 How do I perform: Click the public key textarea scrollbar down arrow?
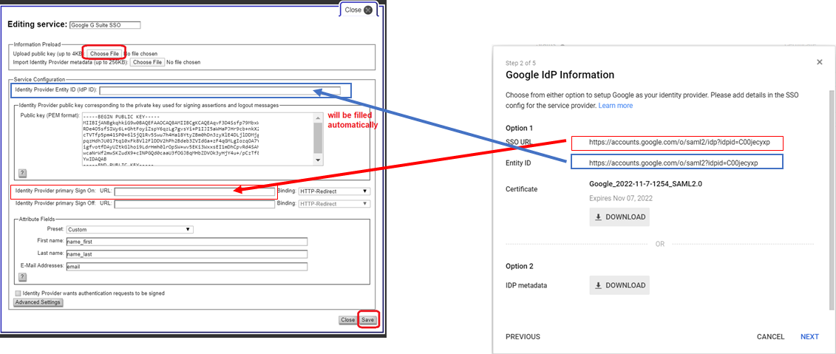point(318,160)
